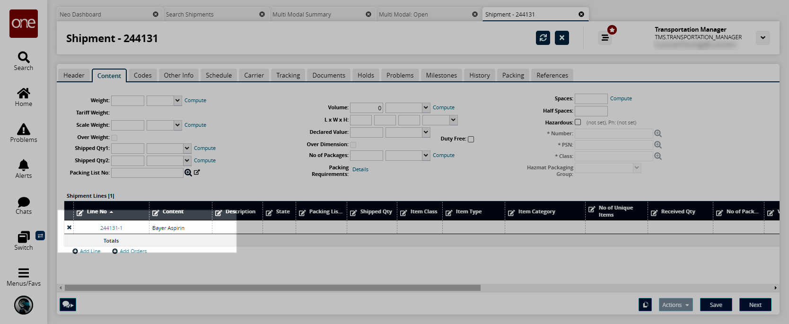Open the Problems warning icon in sidebar
Screen dimensions: 789x324
(24, 130)
